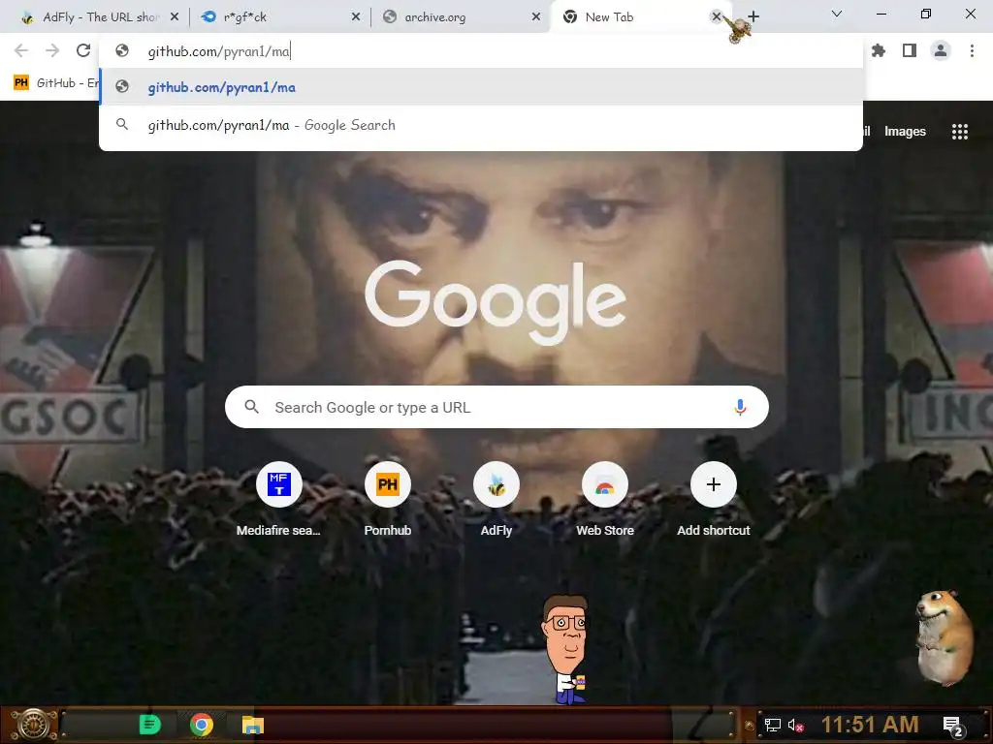Expand the tab search chevron
The height and width of the screenshot is (744, 993).
837,14
